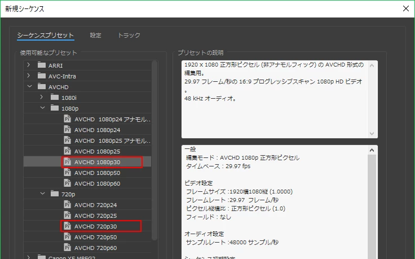This screenshot has width=415, height=259.
Task: Click preset icon of AVCHD 1080p25
Action: (68, 151)
